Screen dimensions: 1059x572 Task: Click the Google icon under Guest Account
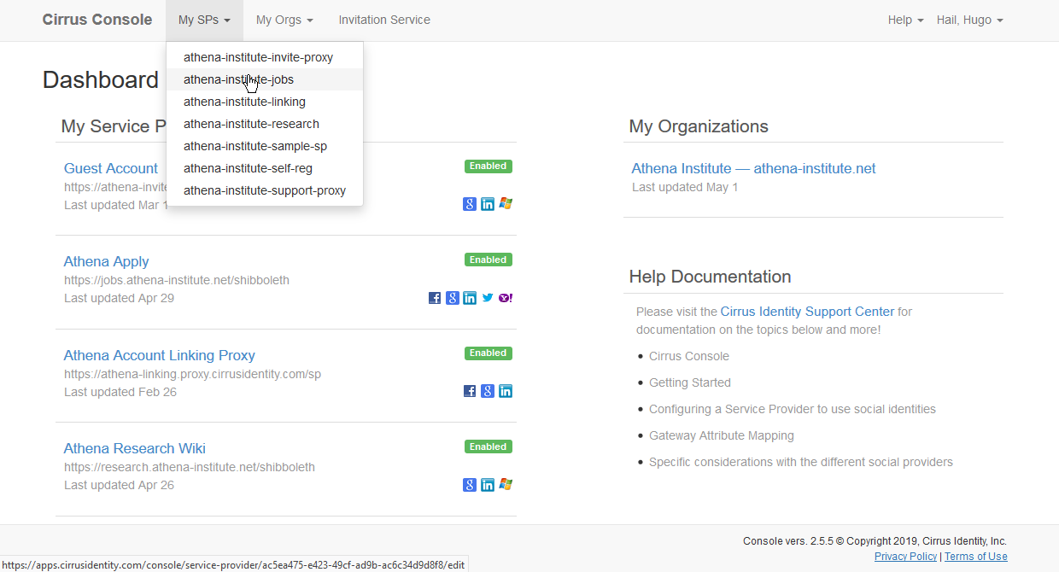[x=470, y=204]
